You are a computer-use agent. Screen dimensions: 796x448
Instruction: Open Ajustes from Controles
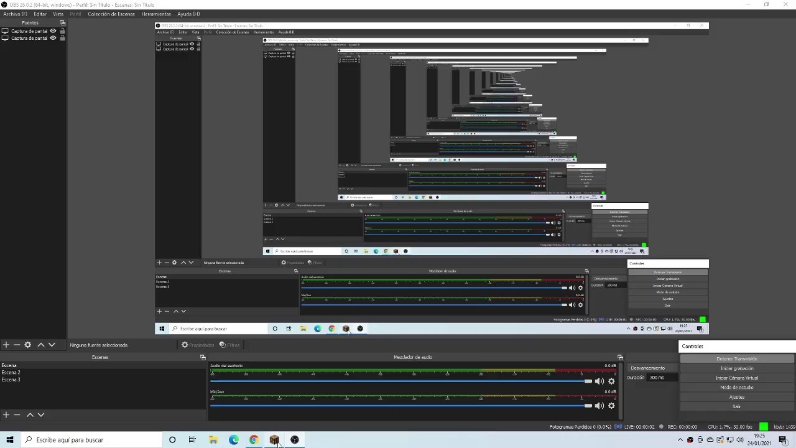737,397
